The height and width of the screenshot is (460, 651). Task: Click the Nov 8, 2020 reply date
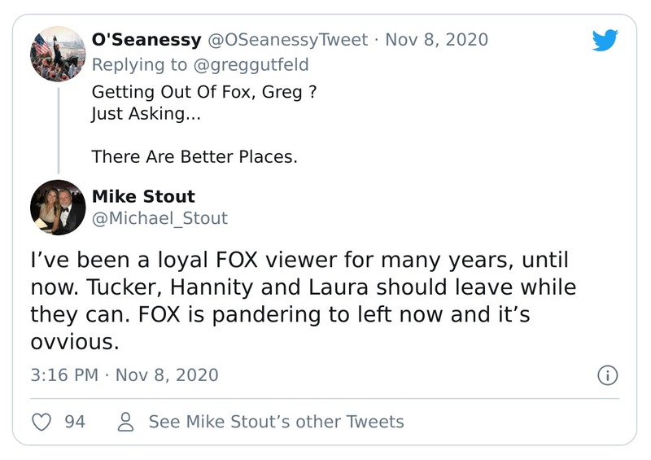pos(436,40)
